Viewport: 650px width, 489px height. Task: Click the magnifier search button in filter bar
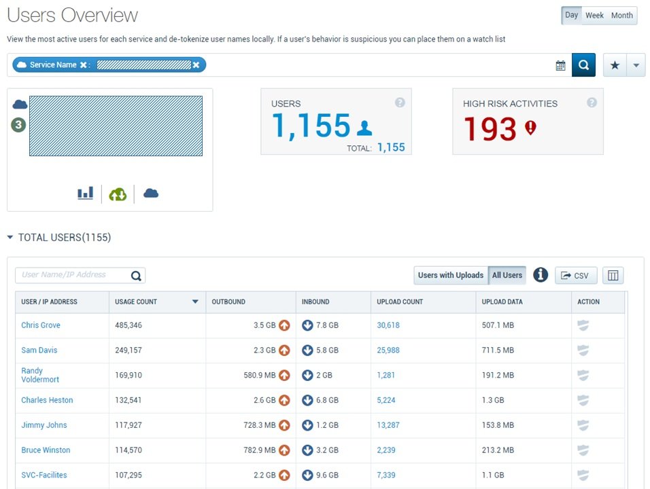(583, 65)
